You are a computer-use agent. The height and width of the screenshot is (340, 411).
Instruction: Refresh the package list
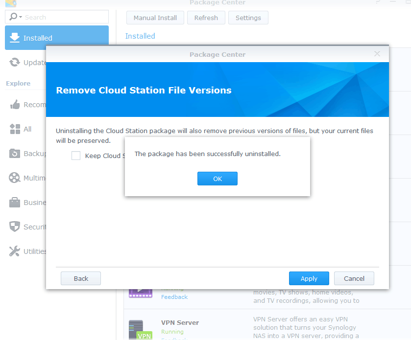[x=206, y=18]
